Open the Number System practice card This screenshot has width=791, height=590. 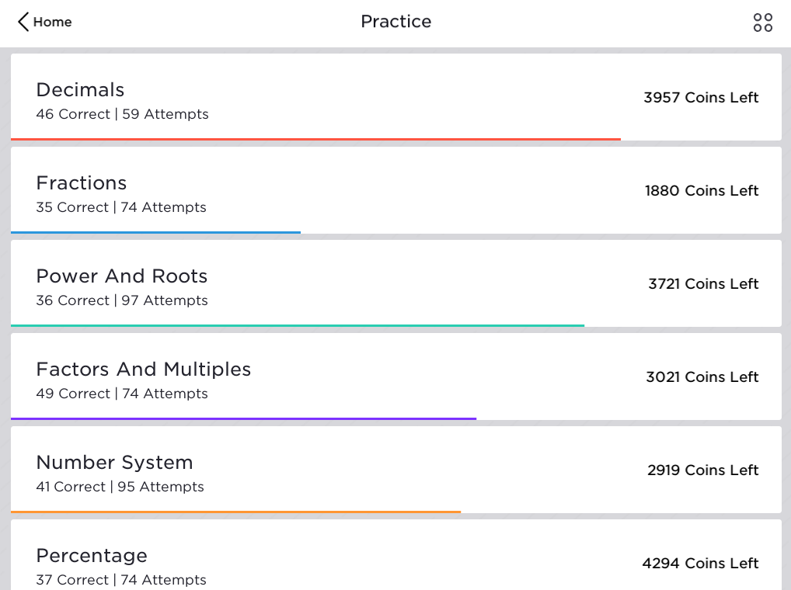pyautogui.click(x=396, y=470)
